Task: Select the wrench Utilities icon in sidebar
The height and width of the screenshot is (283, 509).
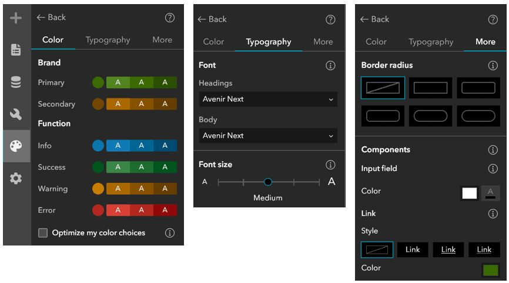Action: coord(16,114)
